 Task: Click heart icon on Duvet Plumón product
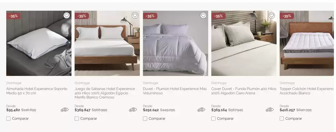[203, 16]
